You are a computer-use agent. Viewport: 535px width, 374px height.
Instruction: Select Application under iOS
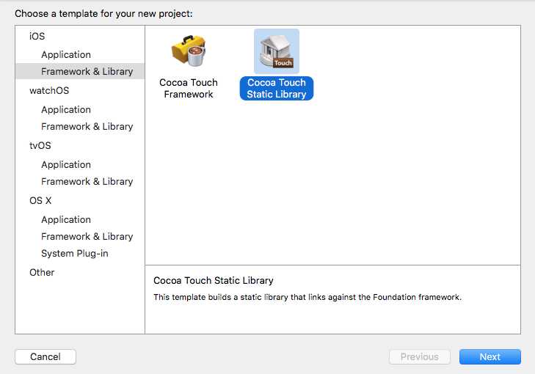pyautogui.click(x=66, y=54)
